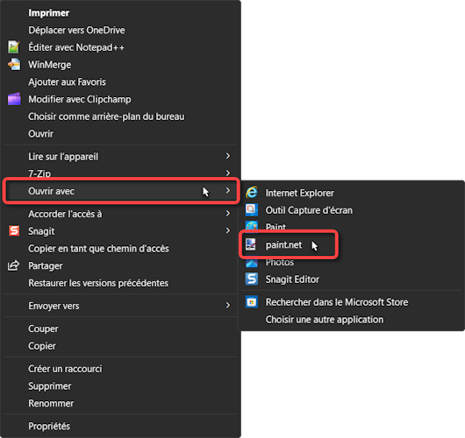Viewport: 465px width, 438px height.
Task: Choose the WinMerge entry
Action: pyautogui.click(x=121, y=65)
